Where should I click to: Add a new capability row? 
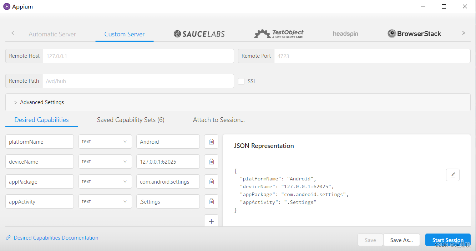pos(211,221)
